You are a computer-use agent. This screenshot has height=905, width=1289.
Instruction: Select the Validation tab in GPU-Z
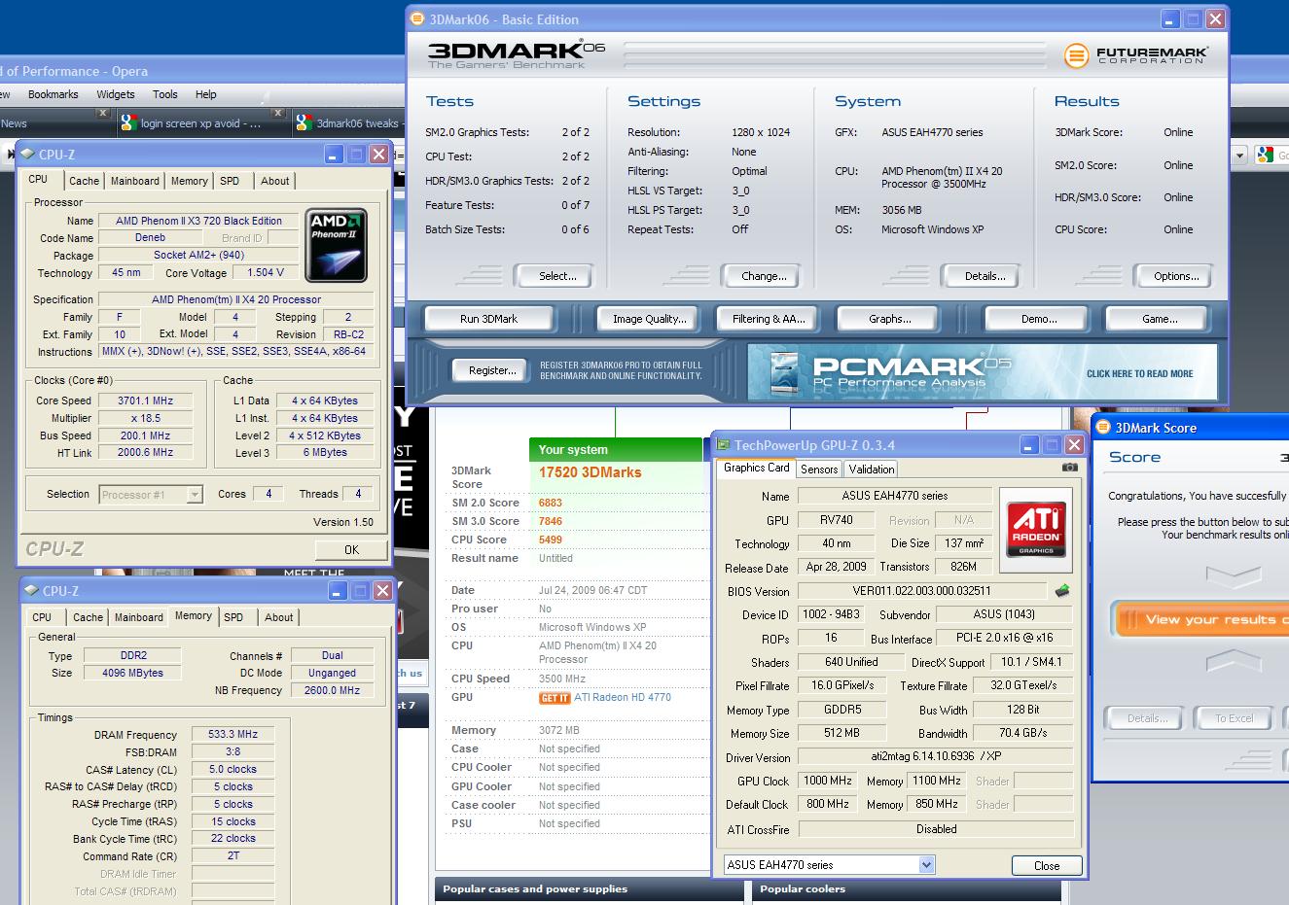872,469
